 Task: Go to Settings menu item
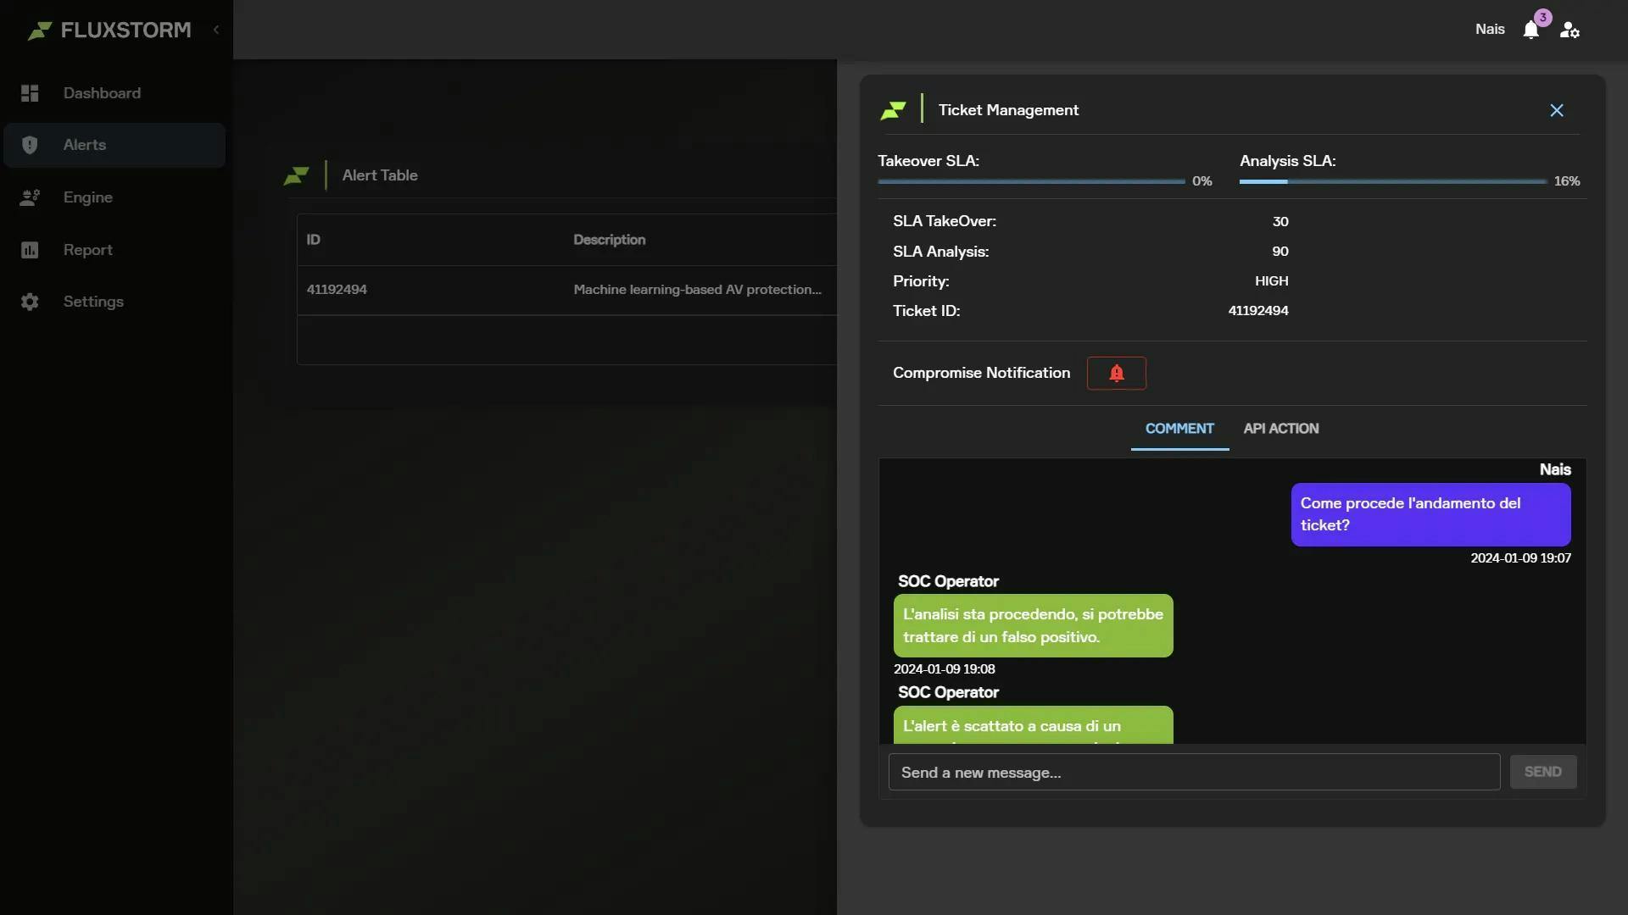click(114, 302)
